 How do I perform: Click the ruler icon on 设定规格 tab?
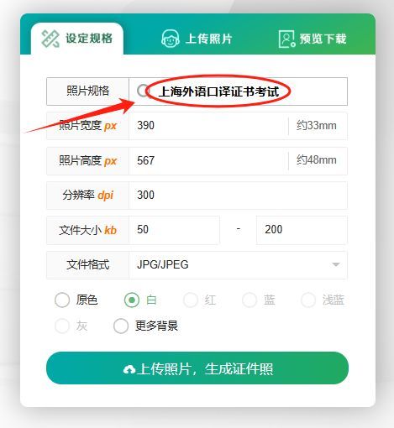pyautogui.click(x=50, y=39)
